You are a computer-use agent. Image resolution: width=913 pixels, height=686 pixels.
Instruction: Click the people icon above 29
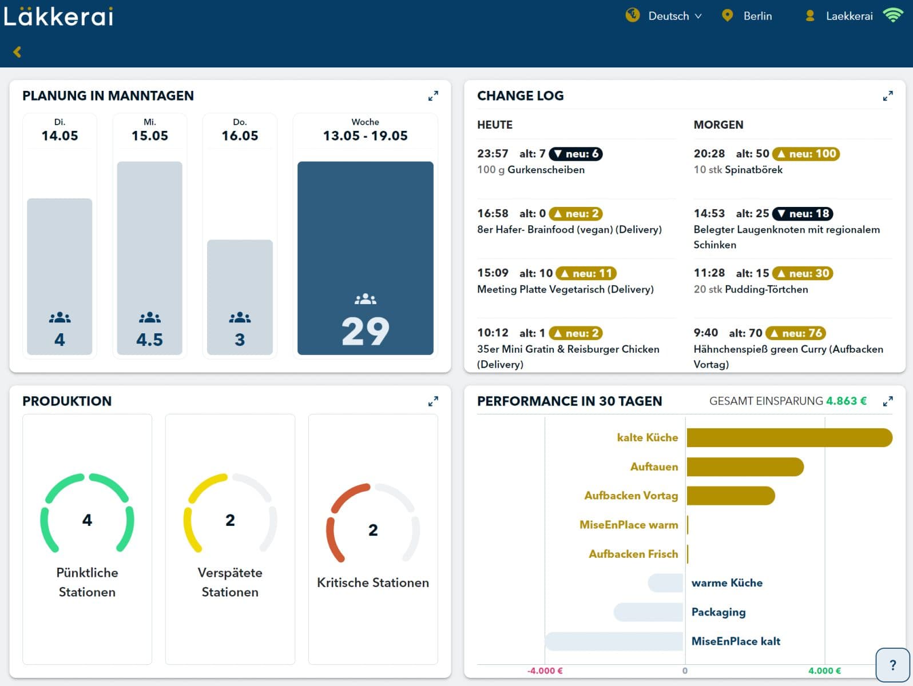coord(366,299)
